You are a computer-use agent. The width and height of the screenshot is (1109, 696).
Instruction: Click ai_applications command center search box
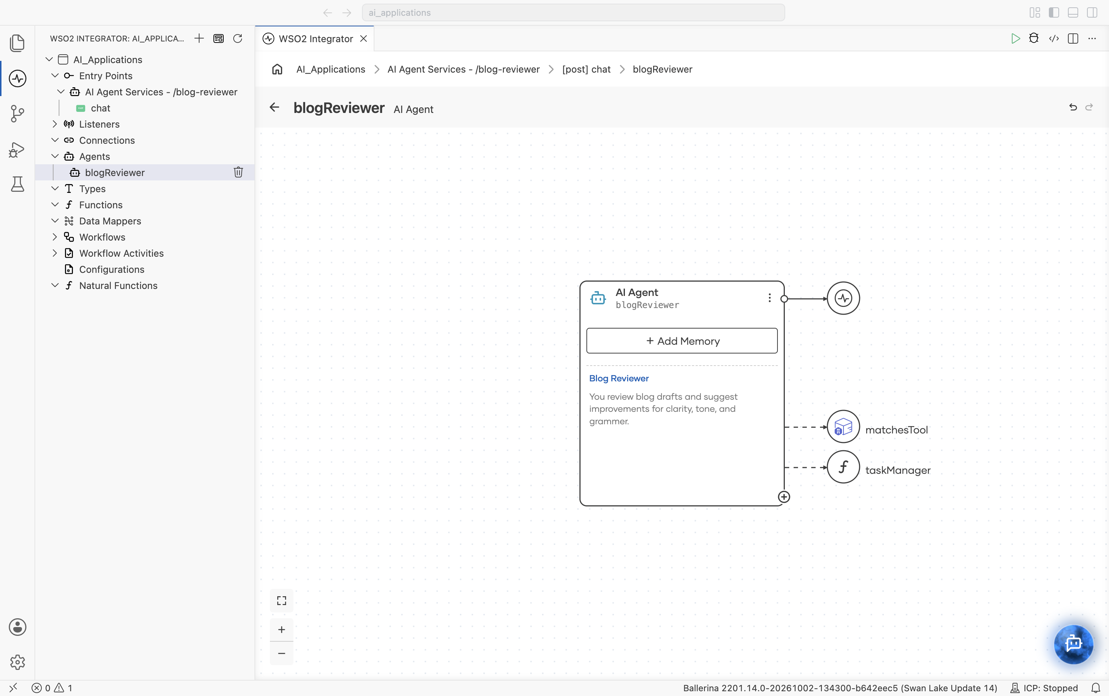[573, 12]
